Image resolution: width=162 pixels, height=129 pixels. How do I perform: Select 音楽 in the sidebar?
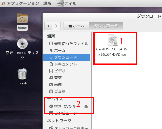pyautogui.click(x=58, y=78)
